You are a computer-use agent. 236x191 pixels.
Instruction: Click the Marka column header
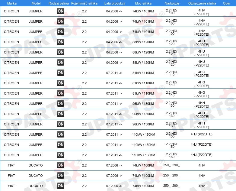pos(12,3)
